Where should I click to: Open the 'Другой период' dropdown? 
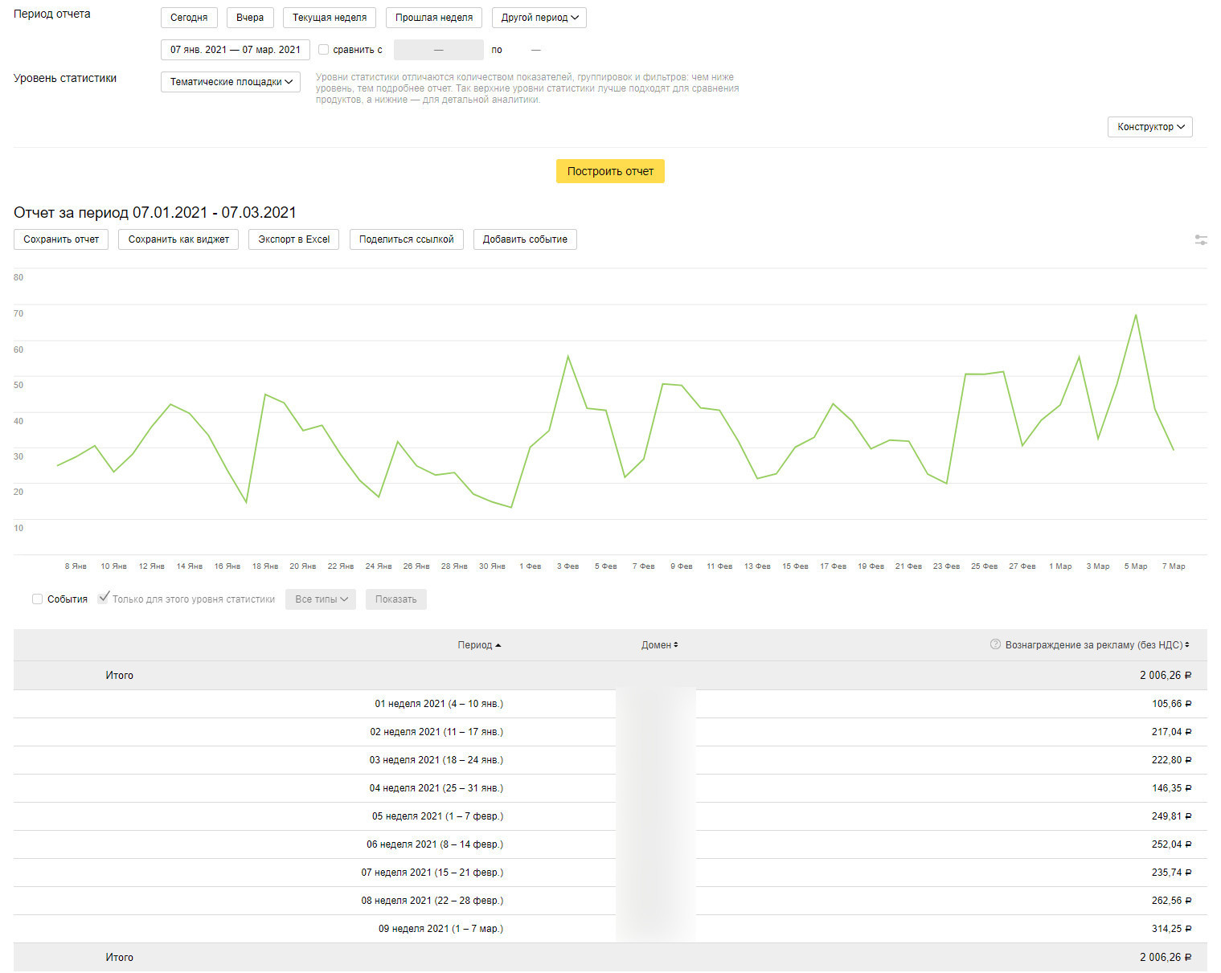[539, 18]
